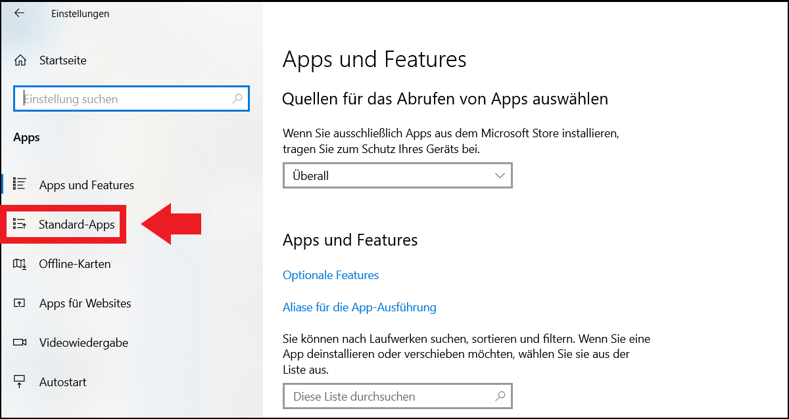Image resolution: width=789 pixels, height=419 pixels.
Task: Select Offline-Karten in the sidebar
Action: point(75,264)
